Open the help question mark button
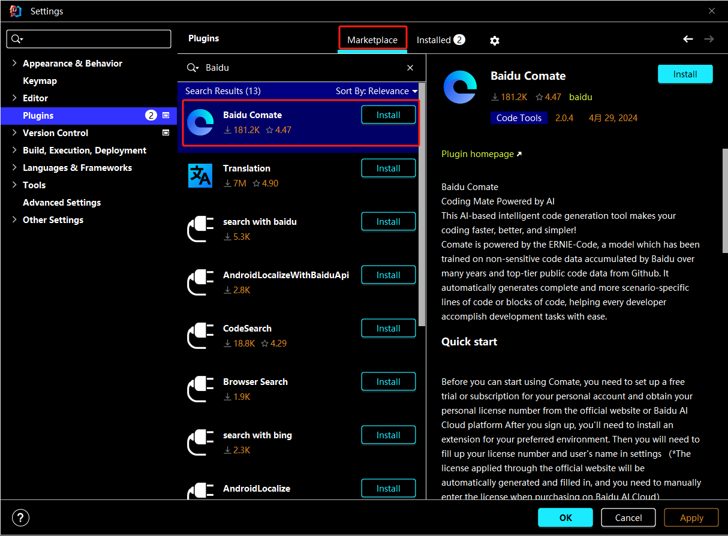 tap(20, 518)
